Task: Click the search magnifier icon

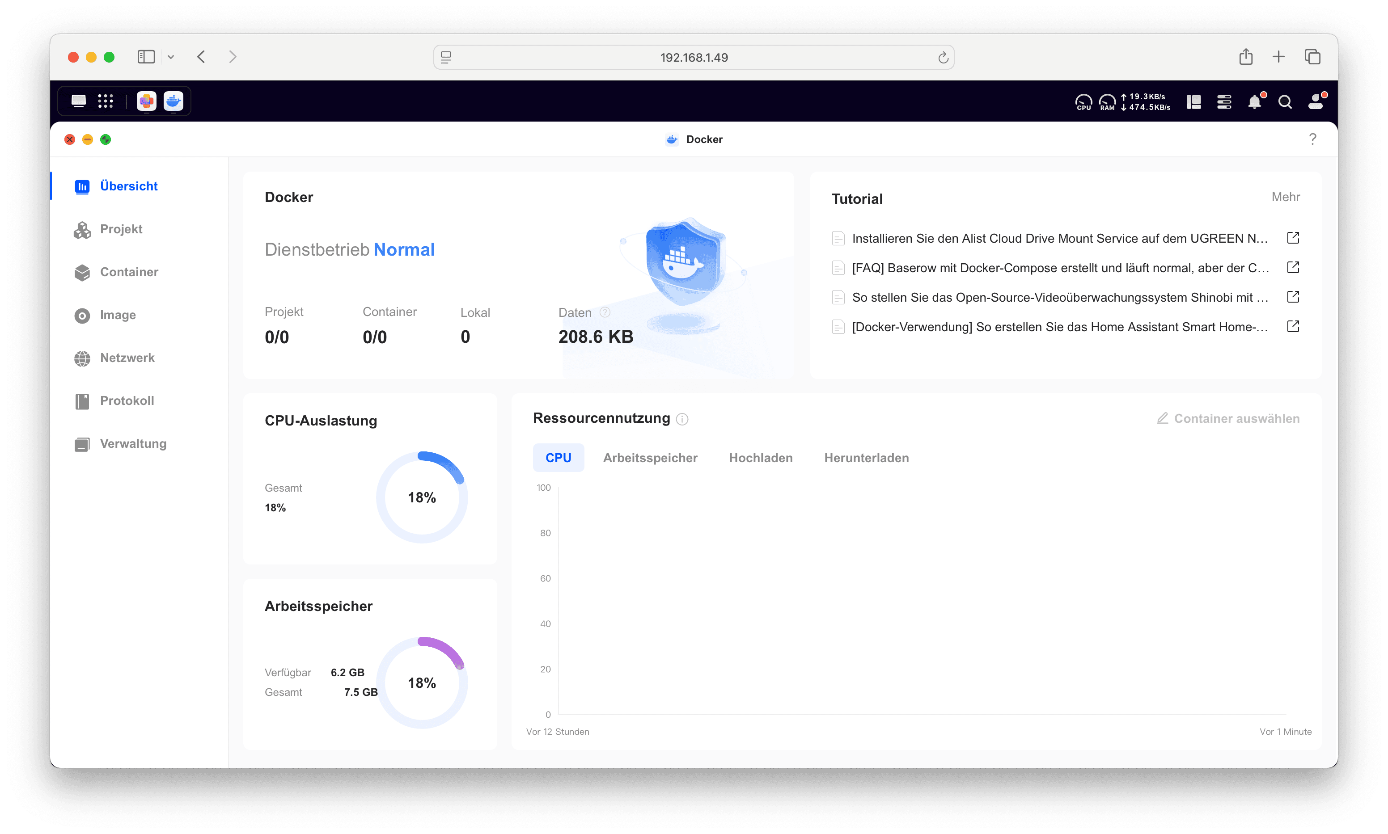Action: [1285, 102]
